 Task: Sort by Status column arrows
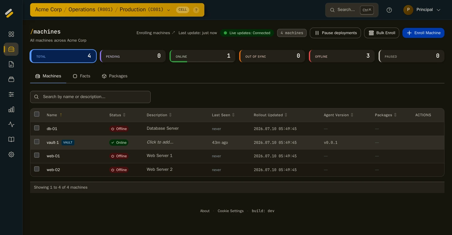click(x=124, y=115)
